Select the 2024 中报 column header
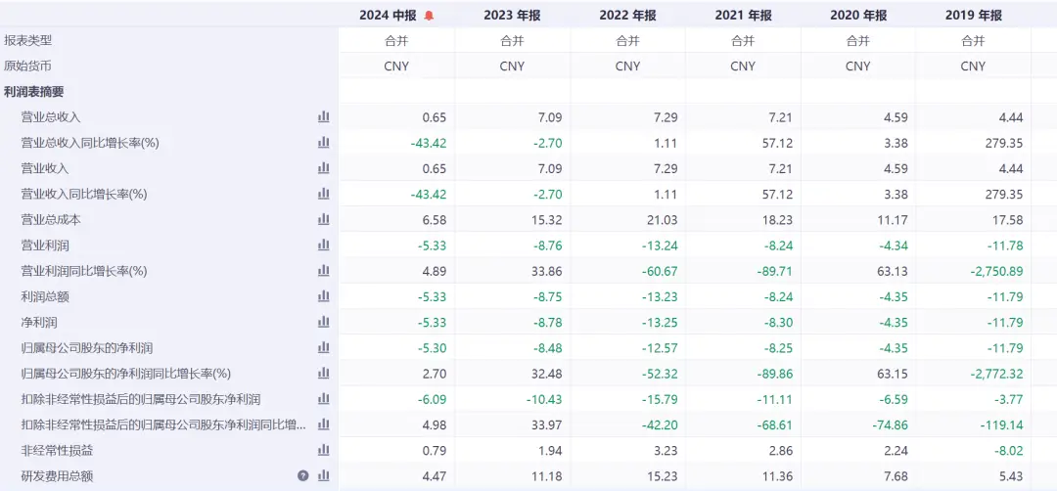Image resolution: width=1057 pixels, height=491 pixels. [388, 16]
